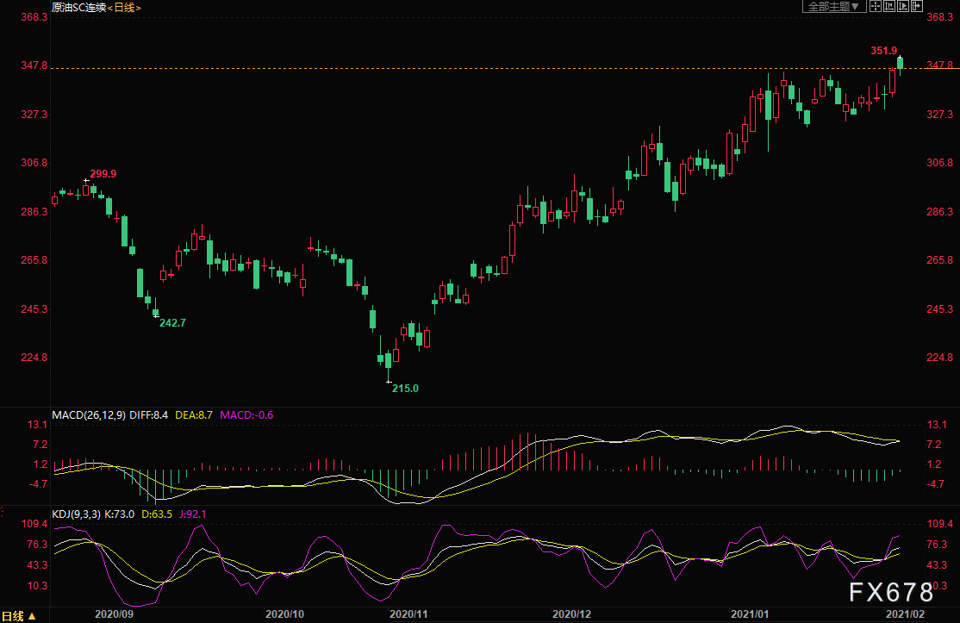
Task: Open the 全部主题 dropdown
Action: coord(834,7)
